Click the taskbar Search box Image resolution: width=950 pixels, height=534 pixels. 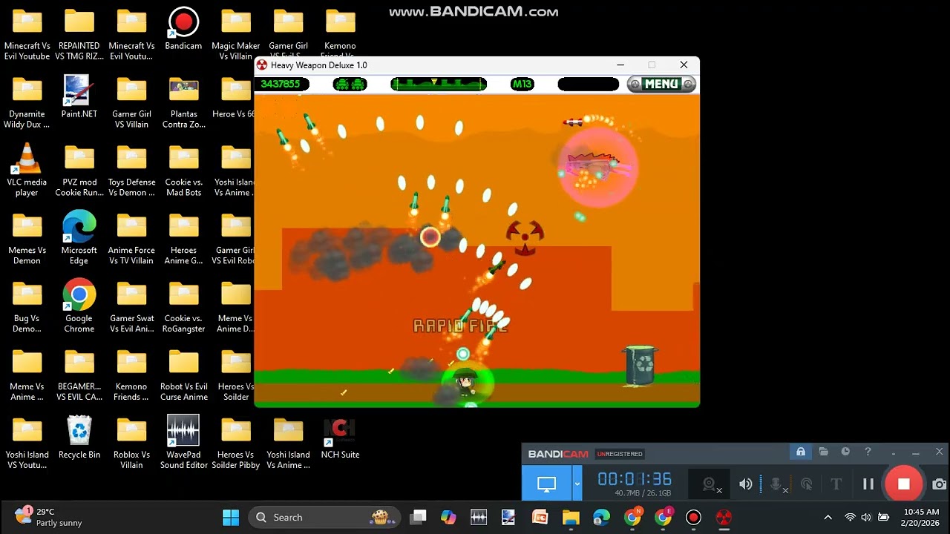tap(324, 517)
